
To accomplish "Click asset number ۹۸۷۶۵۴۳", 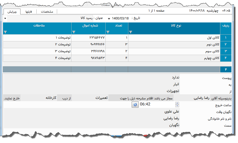I will pos(88,58).
